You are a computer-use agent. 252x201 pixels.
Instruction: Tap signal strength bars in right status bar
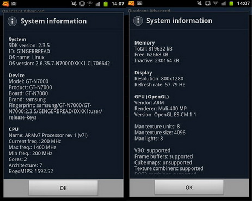click(224, 3)
